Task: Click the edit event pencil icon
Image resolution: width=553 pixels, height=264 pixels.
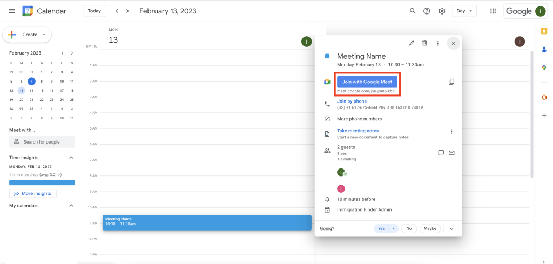Action: pyautogui.click(x=411, y=43)
